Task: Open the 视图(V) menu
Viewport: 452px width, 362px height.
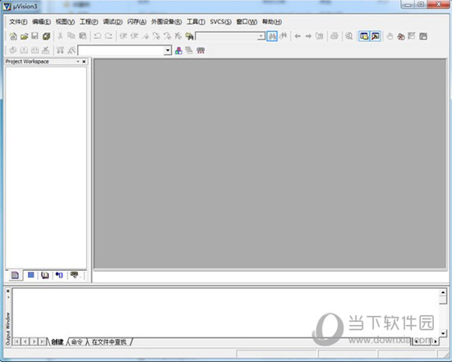Action: (65, 22)
